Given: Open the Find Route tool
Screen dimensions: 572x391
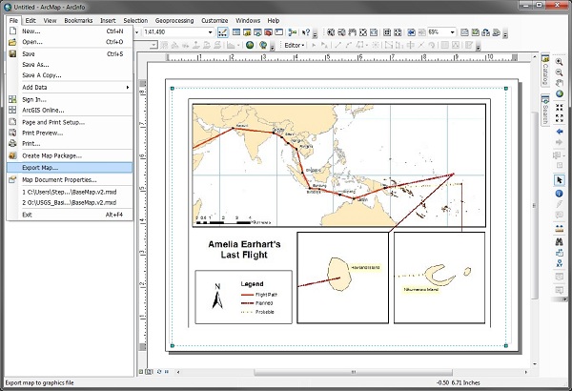Looking at the screenshot, I should [560, 253].
